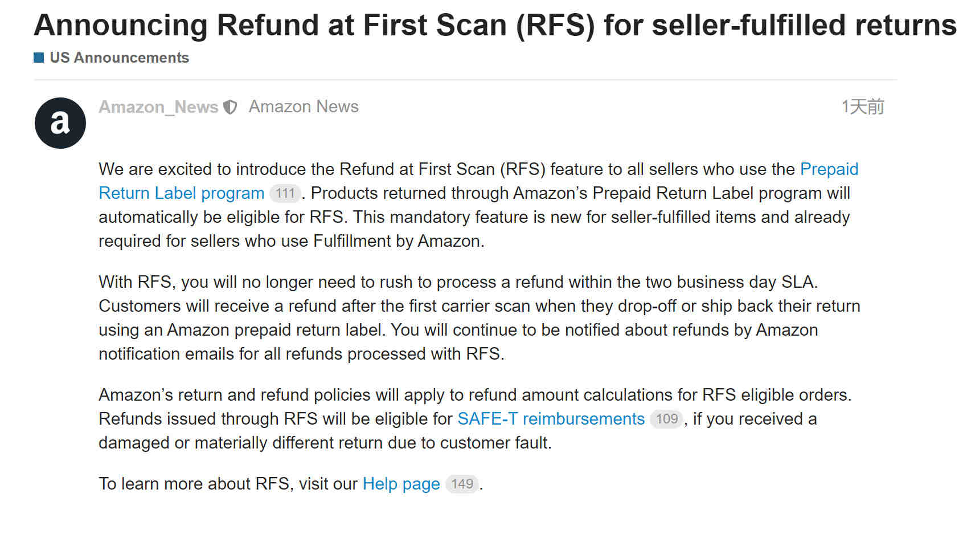Image resolution: width=963 pixels, height=542 pixels.
Task: Click the Announcing Refund at First Scan title
Action: (495, 25)
